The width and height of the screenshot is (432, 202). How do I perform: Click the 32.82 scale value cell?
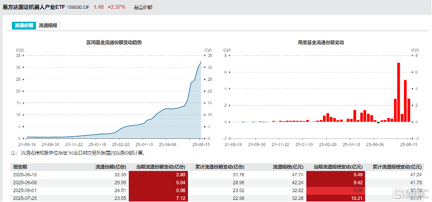tap(299, 190)
